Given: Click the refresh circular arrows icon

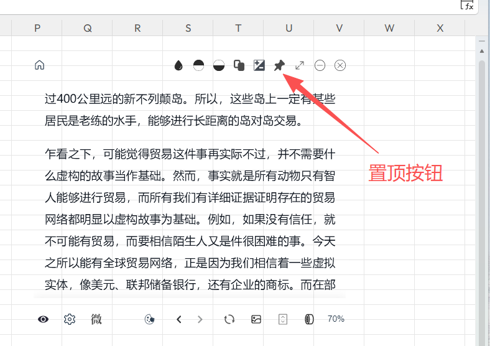Looking at the screenshot, I should (x=229, y=319).
